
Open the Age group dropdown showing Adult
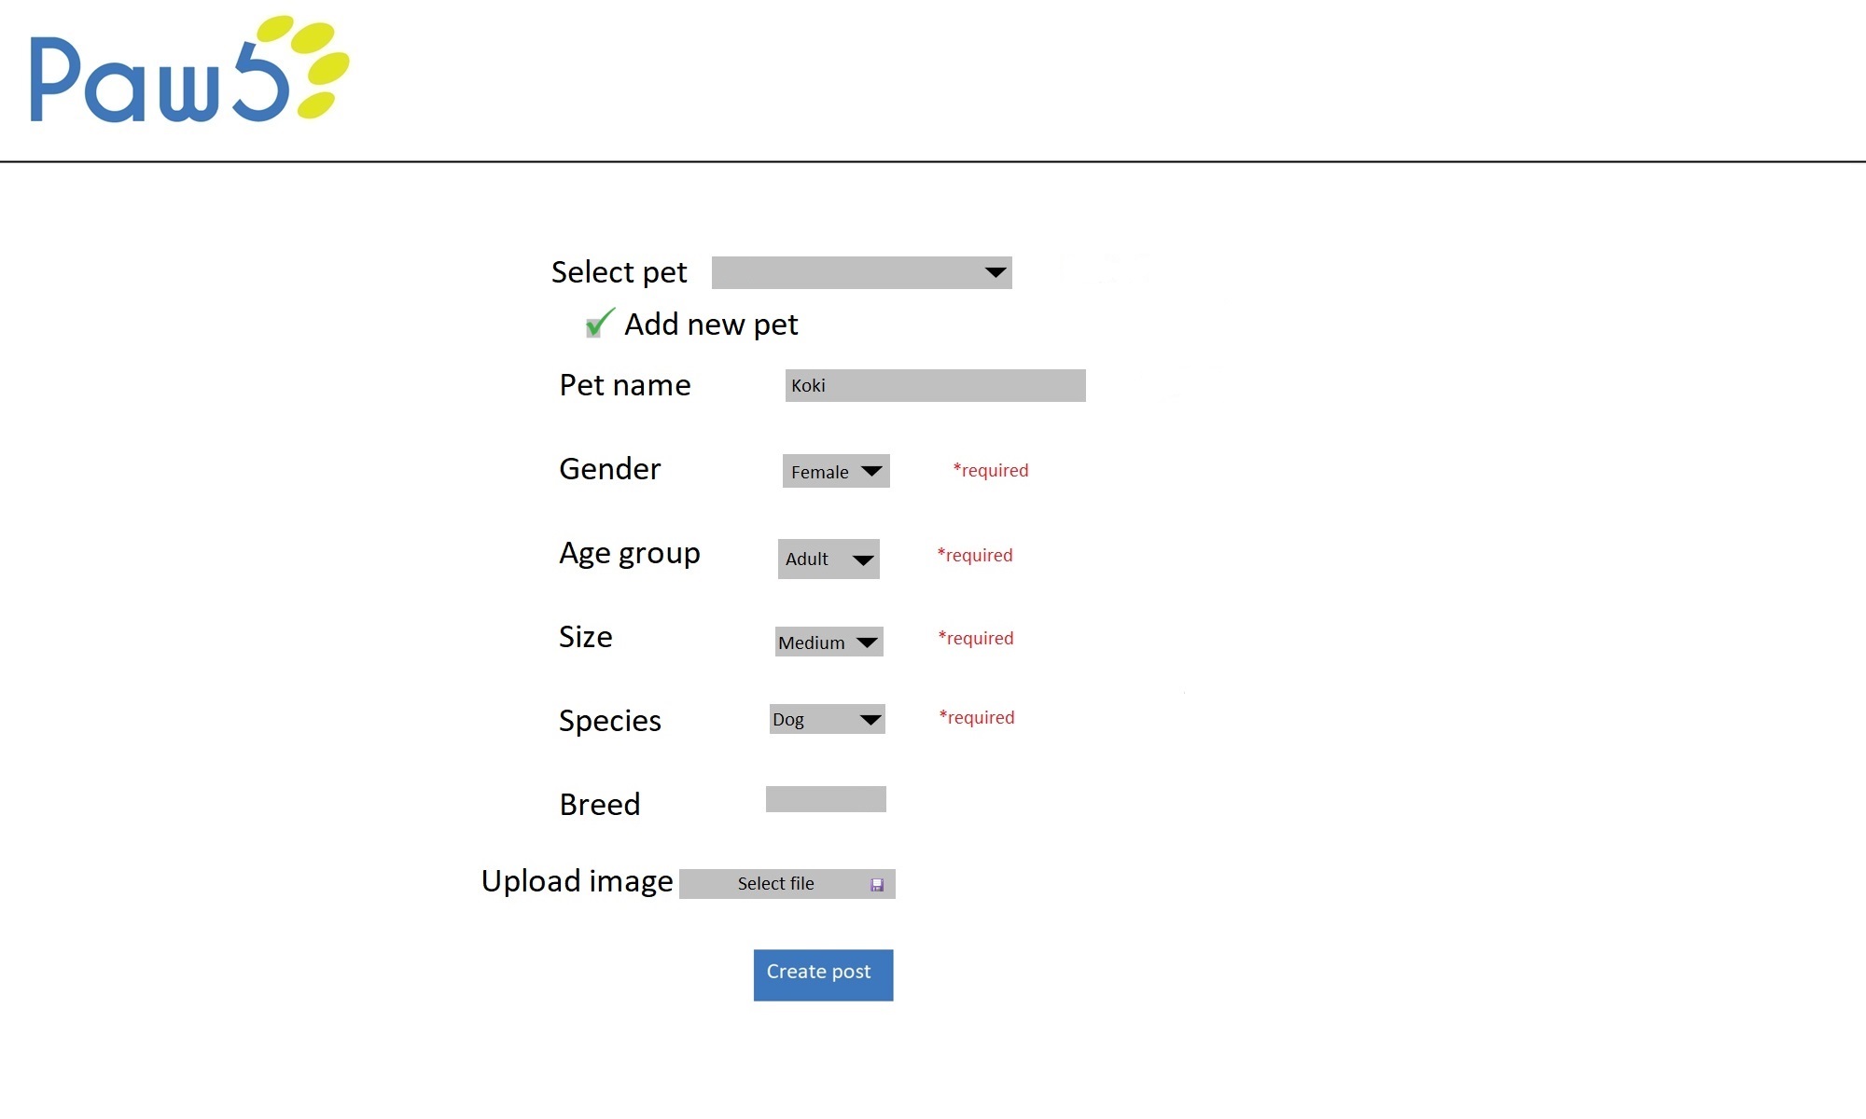tap(828, 559)
